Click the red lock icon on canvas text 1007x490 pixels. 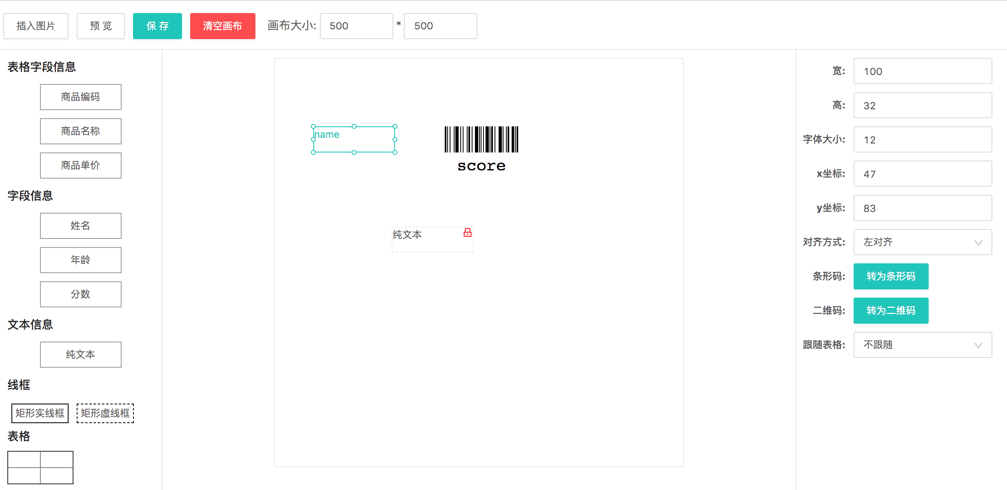pyautogui.click(x=468, y=232)
